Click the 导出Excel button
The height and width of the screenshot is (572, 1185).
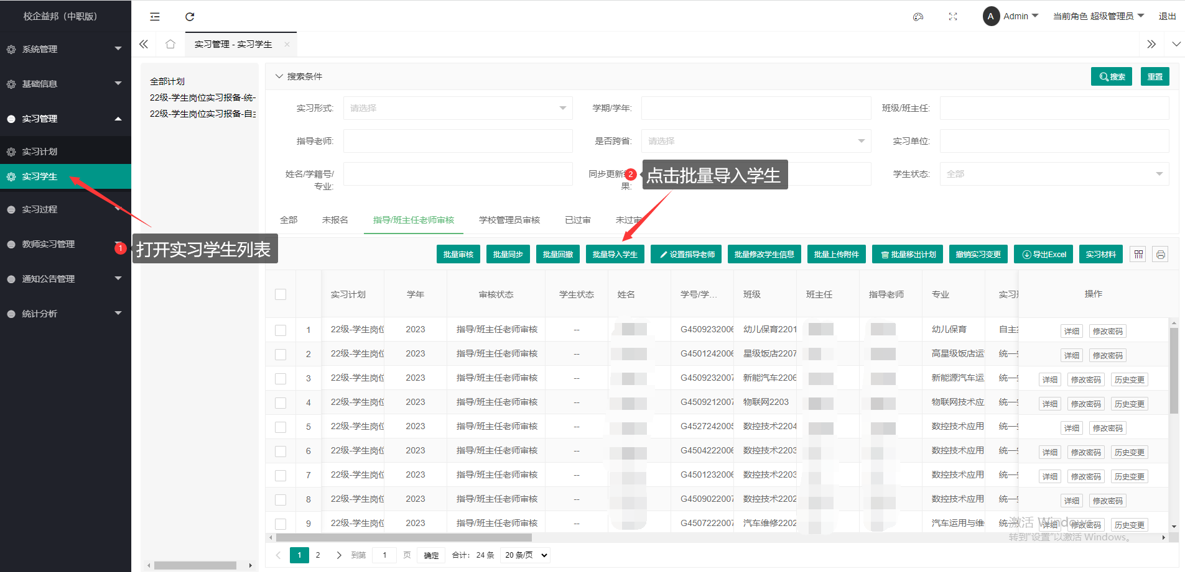1043,254
